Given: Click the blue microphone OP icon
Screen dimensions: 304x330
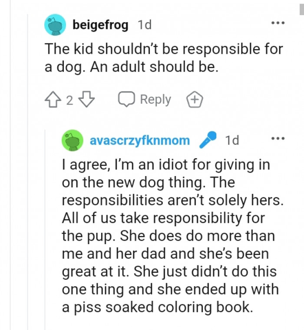Looking at the screenshot, I should [x=207, y=140].
